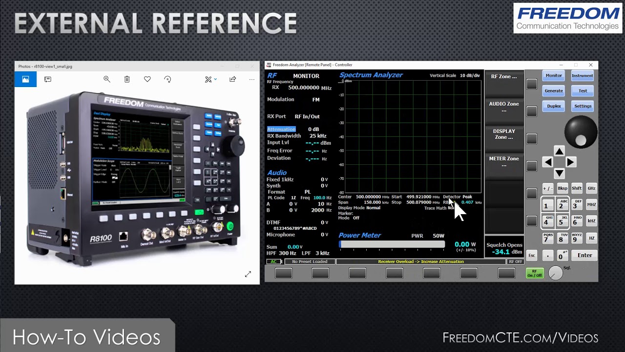Select Duplex mode button

tap(554, 106)
